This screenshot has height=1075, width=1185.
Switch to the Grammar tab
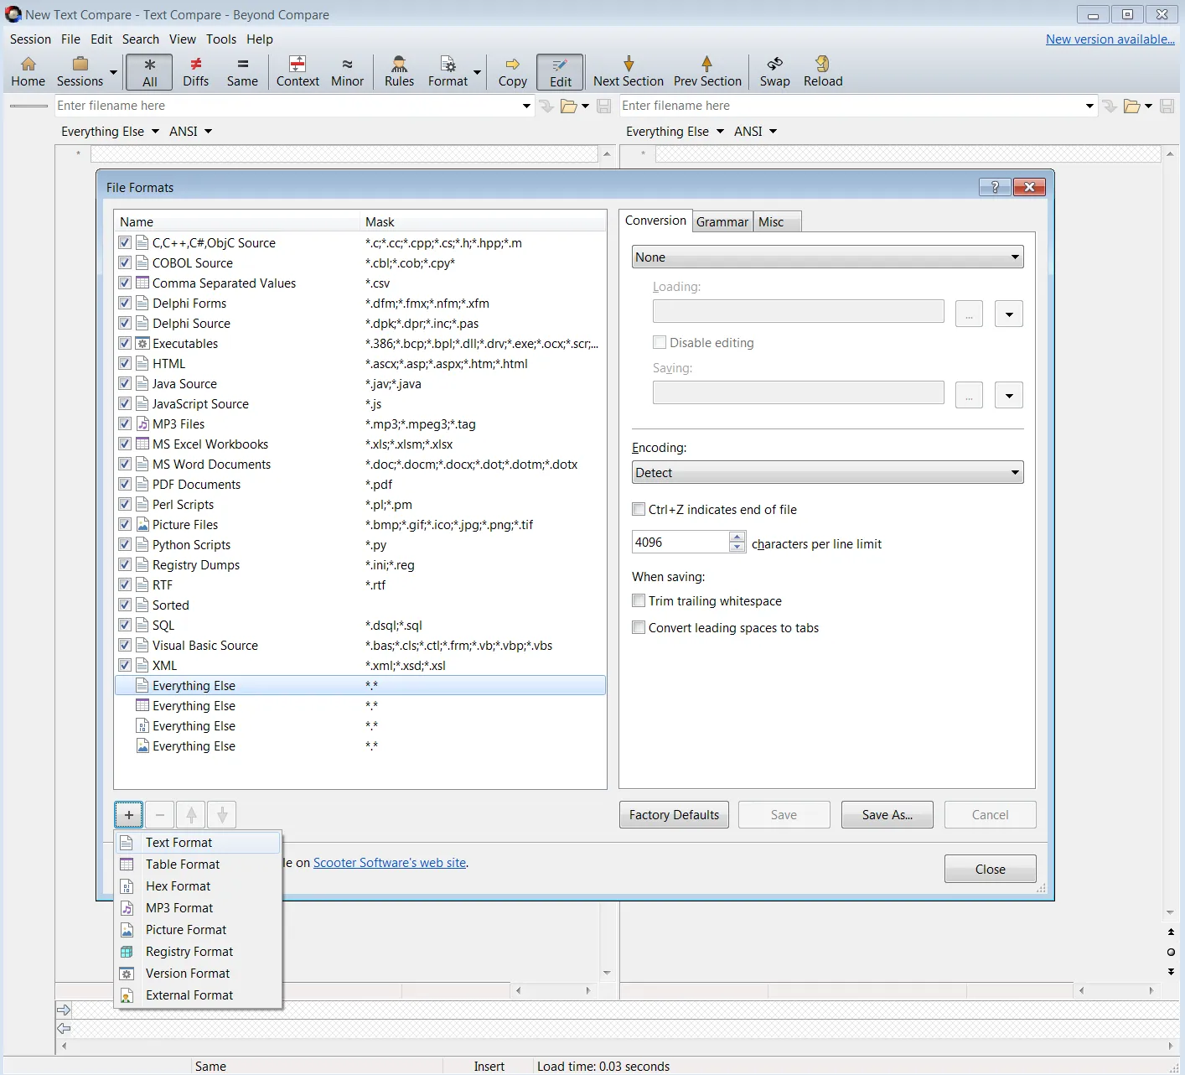[722, 221]
